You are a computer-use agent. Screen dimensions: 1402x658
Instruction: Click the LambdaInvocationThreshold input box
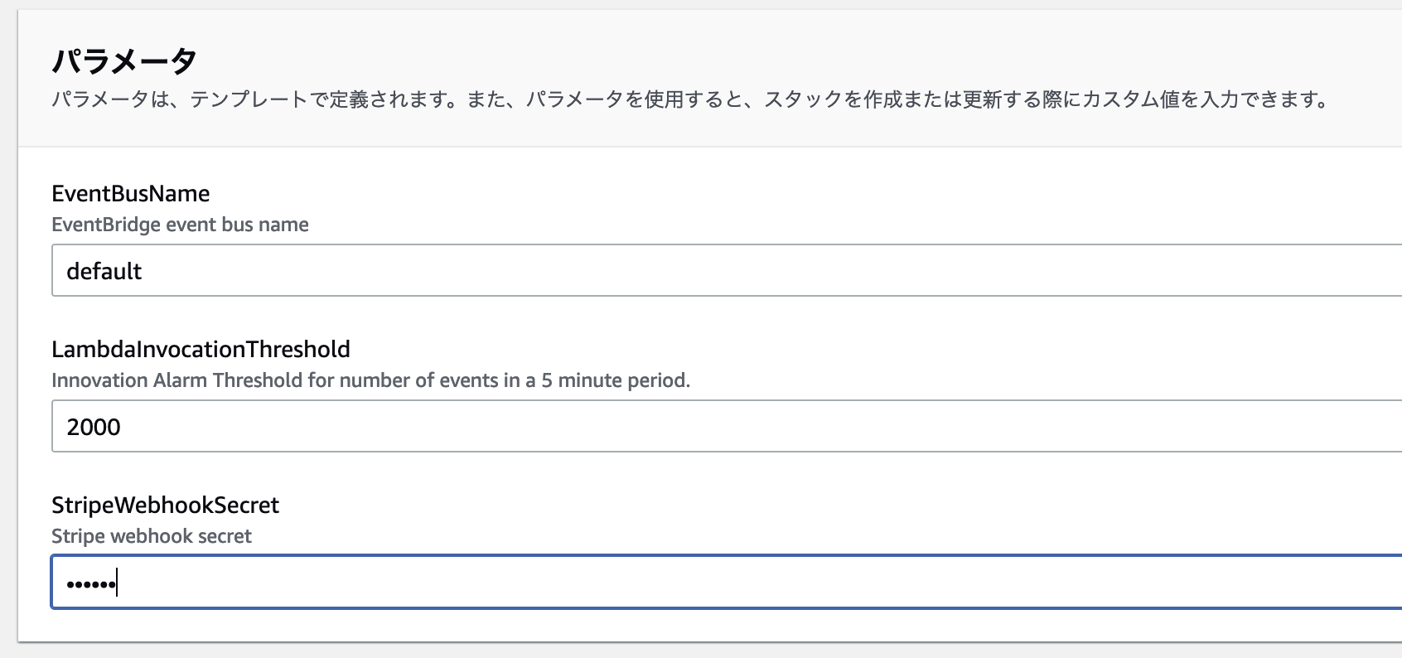497,426
